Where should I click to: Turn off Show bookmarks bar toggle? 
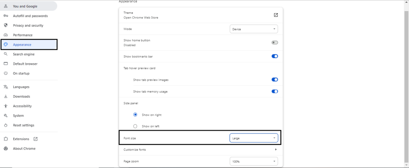coord(274,56)
